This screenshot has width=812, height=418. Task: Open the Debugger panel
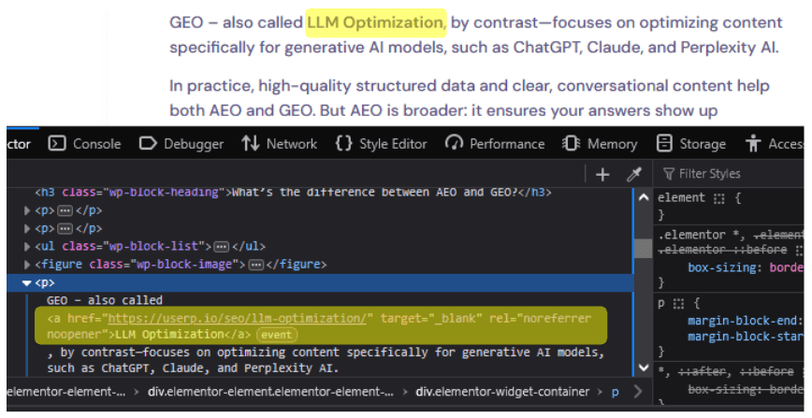pos(181,144)
